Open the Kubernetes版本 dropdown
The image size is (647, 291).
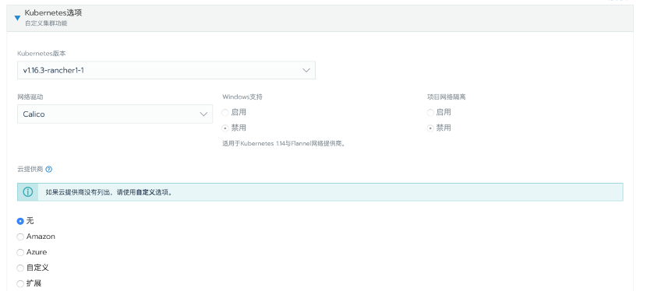tap(166, 70)
